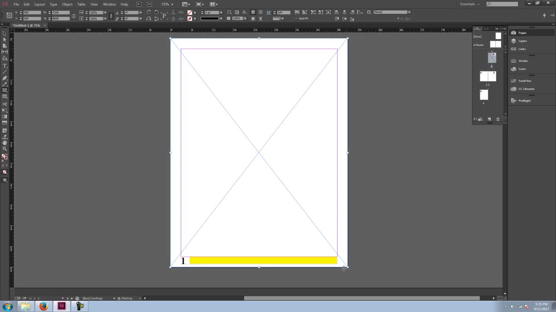The width and height of the screenshot is (556, 312).
Task: Select page 1 thumbnail in Pages panel
Action: (492, 58)
